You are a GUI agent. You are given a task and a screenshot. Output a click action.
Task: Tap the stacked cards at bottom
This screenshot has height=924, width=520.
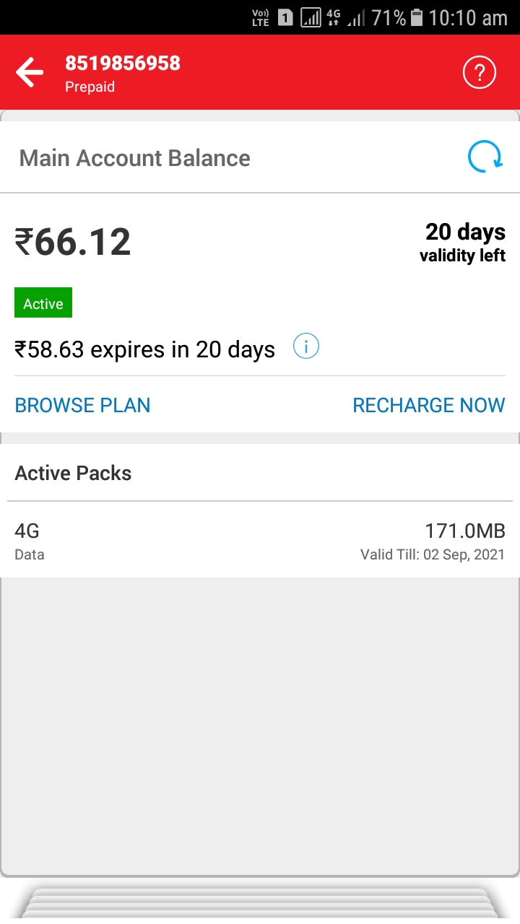260,902
